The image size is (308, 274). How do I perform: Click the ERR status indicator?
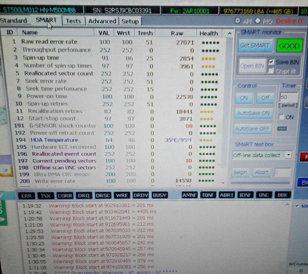point(26,195)
